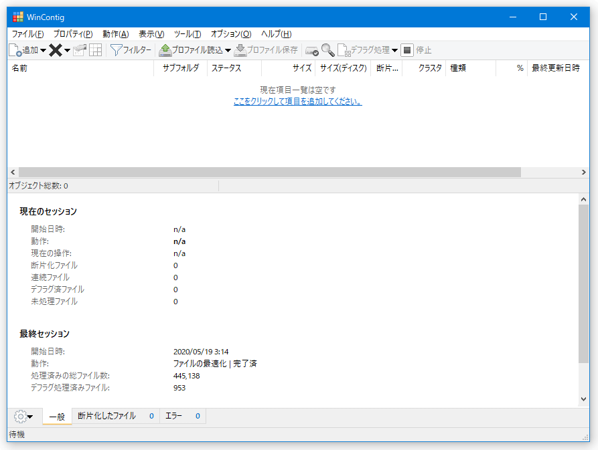Close the WinContig window
The width and height of the screenshot is (598, 450).
pyautogui.click(x=574, y=17)
